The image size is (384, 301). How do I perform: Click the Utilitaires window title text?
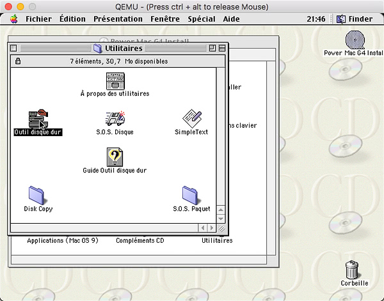tap(124, 48)
